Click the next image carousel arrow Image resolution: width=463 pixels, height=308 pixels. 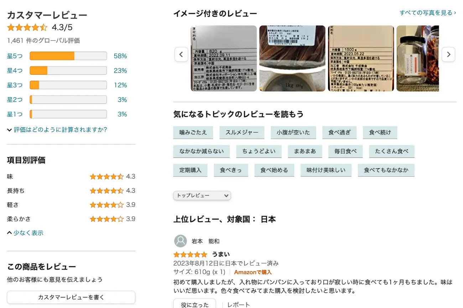(448, 54)
